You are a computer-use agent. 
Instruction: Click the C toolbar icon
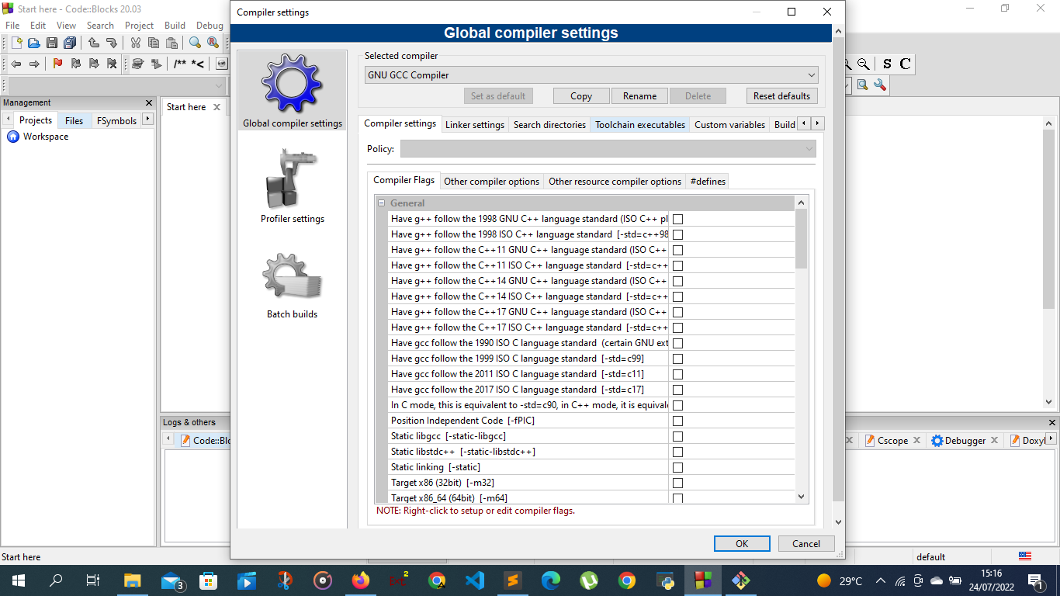point(905,64)
